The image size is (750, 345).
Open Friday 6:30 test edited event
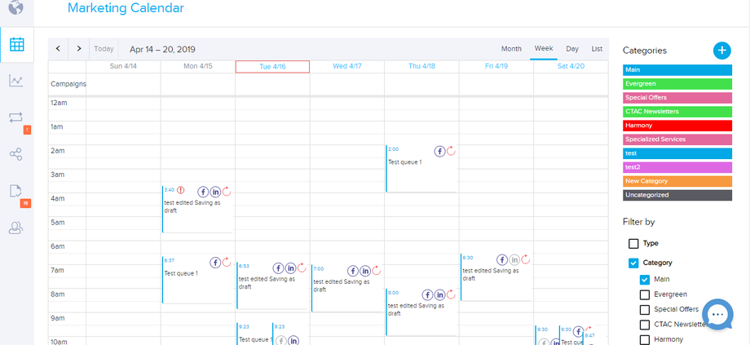tap(496, 277)
